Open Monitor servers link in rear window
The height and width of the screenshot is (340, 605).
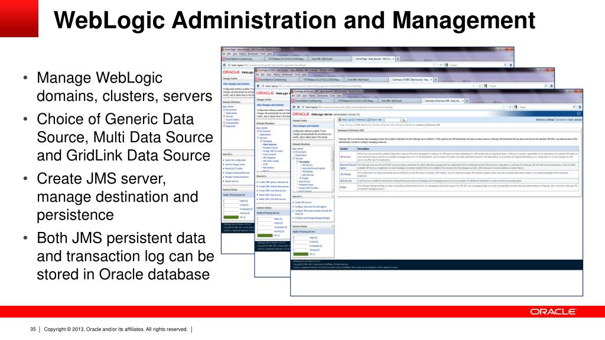pos(232,181)
